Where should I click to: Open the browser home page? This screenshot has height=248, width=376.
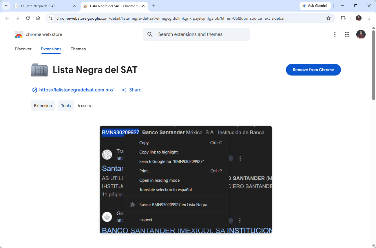click(x=38, y=18)
